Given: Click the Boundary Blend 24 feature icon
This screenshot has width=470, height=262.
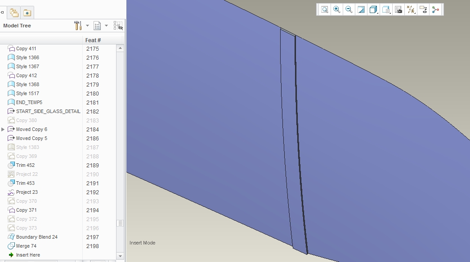Looking at the screenshot, I should point(11,237).
